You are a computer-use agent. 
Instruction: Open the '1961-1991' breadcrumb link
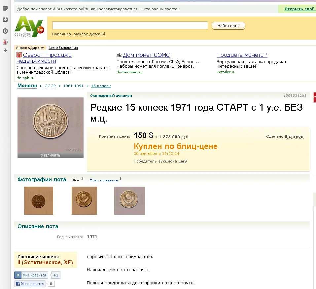pyautogui.click(x=73, y=86)
